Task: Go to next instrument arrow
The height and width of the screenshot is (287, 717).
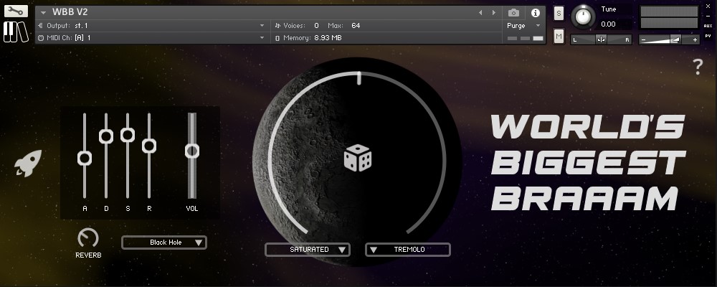Action: pyautogui.click(x=494, y=13)
